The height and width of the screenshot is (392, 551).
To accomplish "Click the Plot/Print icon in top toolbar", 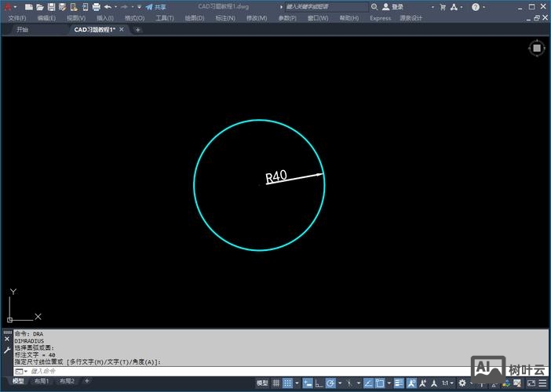I will click(96, 7).
